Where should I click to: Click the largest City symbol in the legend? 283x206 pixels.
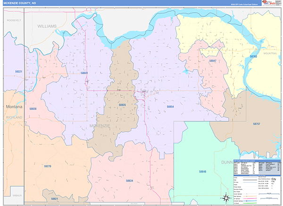[x=273, y=179]
